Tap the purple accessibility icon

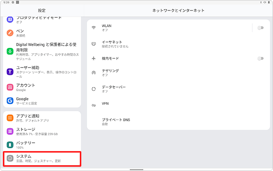(x=10, y=72)
